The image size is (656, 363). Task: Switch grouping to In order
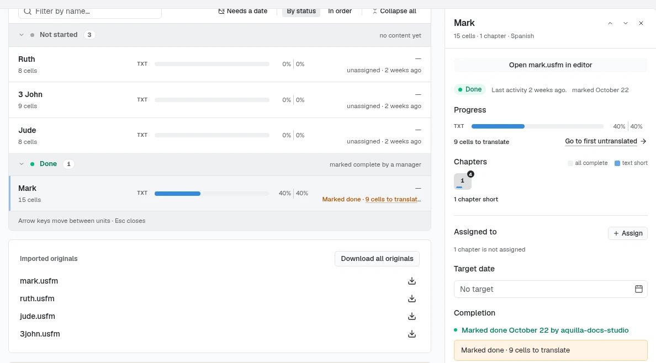click(x=340, y=11)
